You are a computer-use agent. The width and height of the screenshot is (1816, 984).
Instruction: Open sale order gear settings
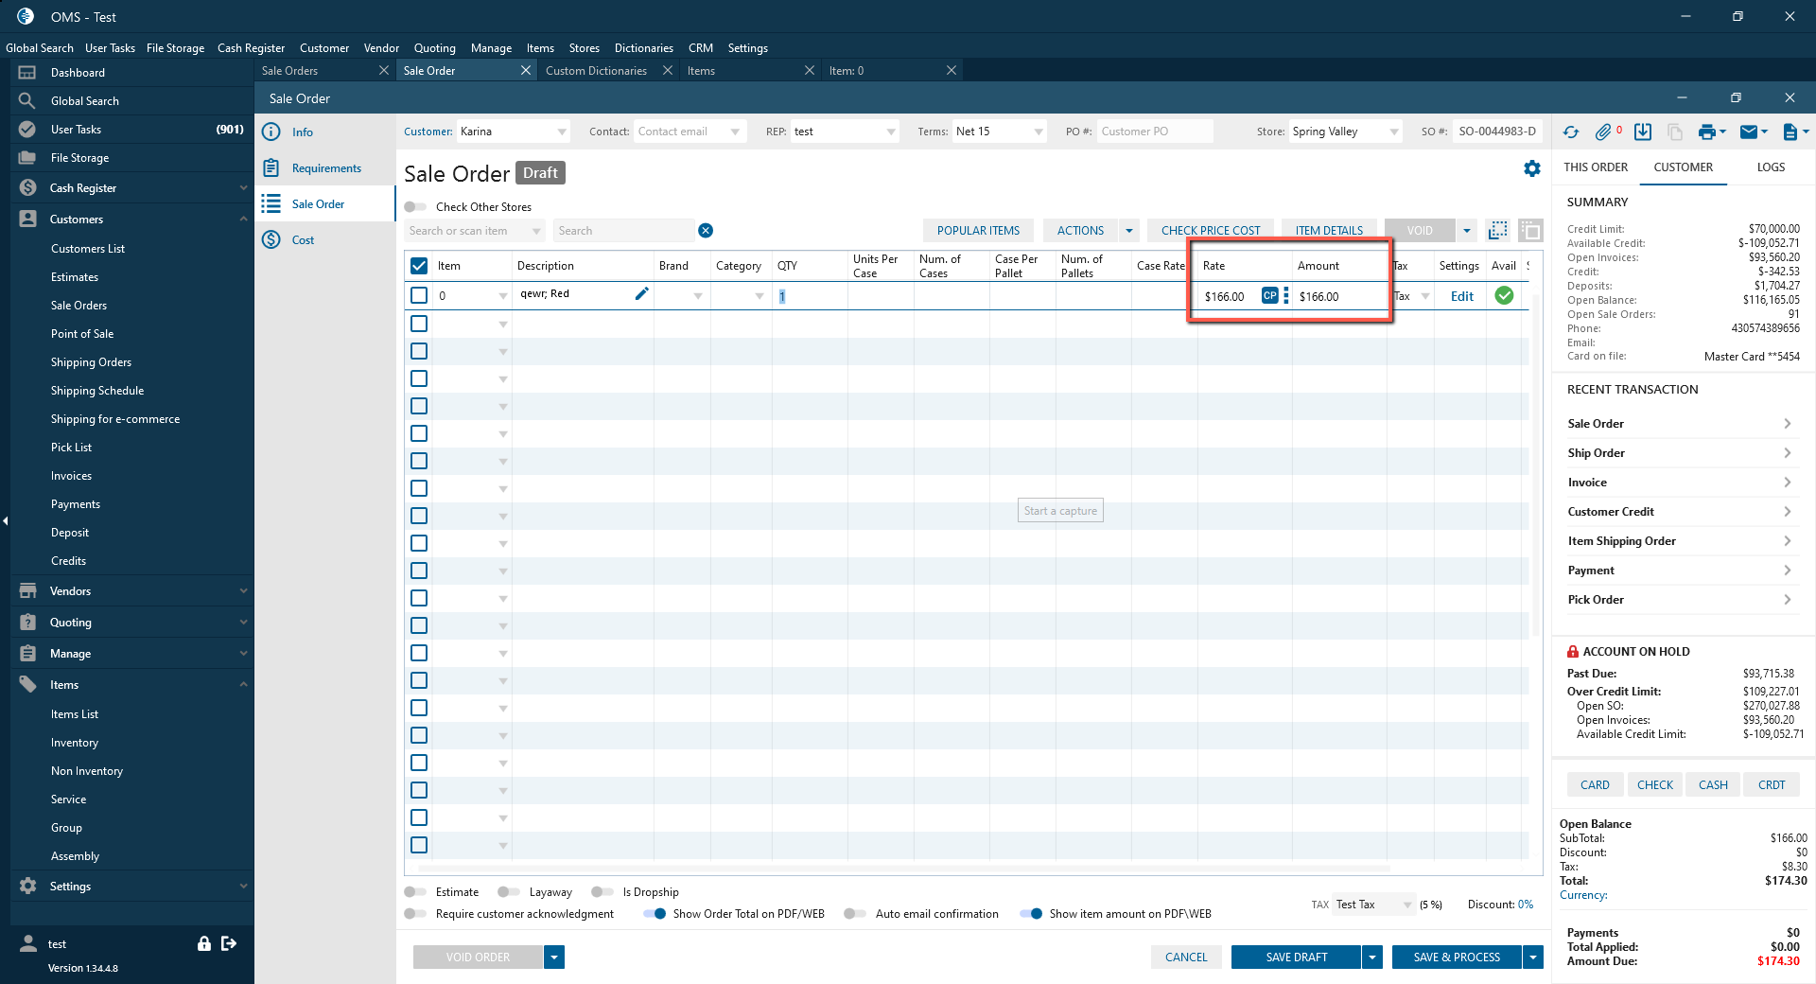[x=1532, y=168]
